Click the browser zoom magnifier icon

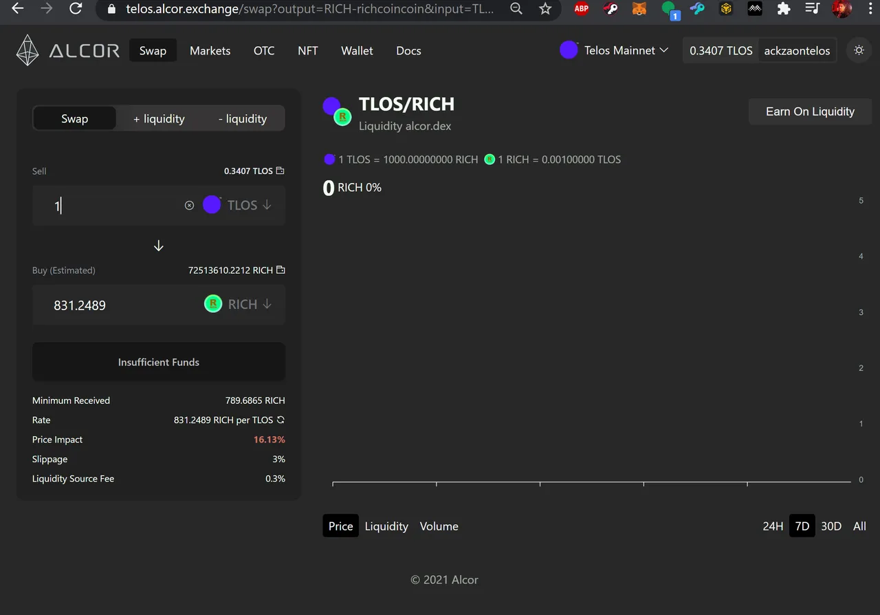[x=516, y=8]
